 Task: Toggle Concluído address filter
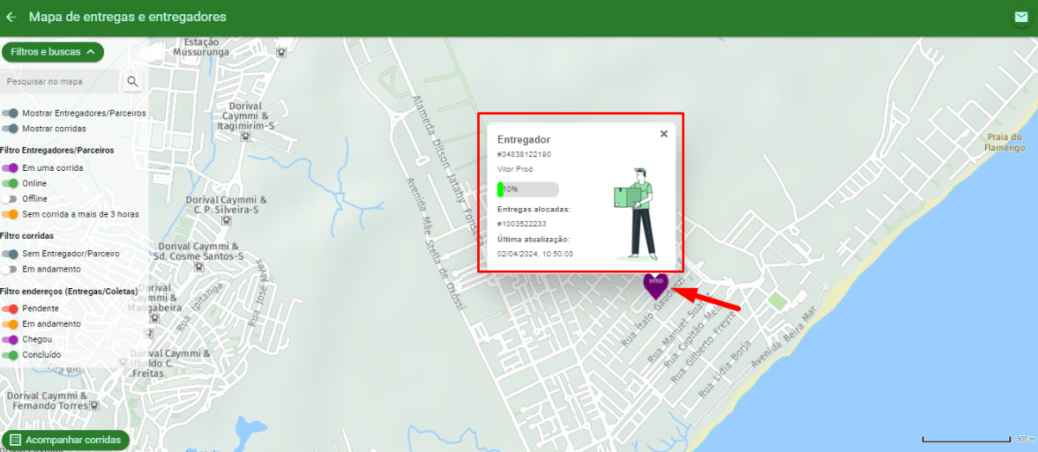tap(10, 355)
